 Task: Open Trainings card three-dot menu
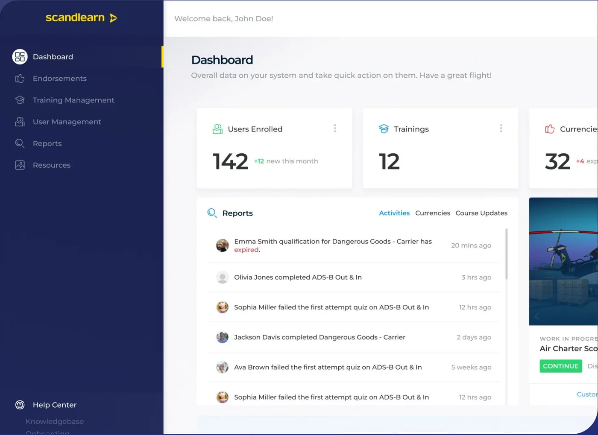[x=501, y=128]
